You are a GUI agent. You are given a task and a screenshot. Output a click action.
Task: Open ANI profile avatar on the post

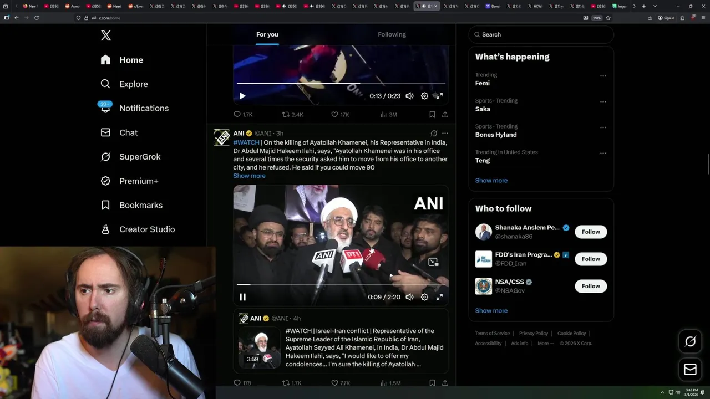pyautogui.click(x=222, y=137)
